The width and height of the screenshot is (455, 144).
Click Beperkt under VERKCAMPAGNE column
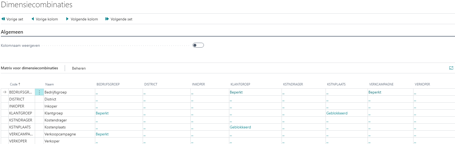375,92
